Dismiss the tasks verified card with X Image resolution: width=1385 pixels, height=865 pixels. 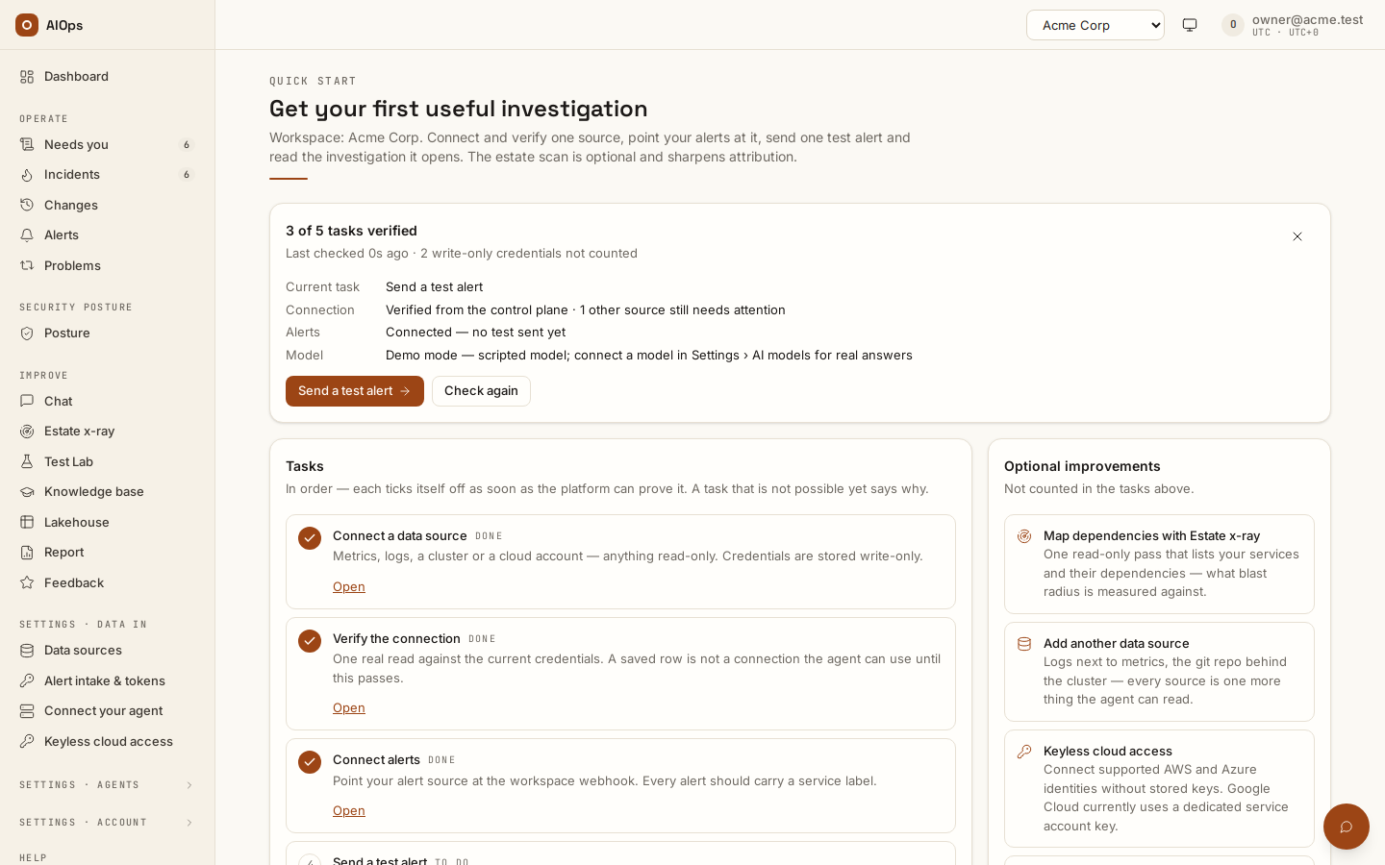click(x=1297, y=236)
